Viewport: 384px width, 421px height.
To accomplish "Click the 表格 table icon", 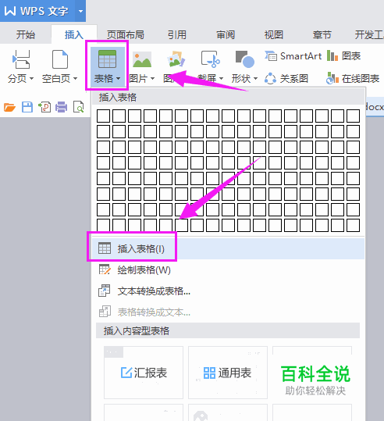I will 108,59.
